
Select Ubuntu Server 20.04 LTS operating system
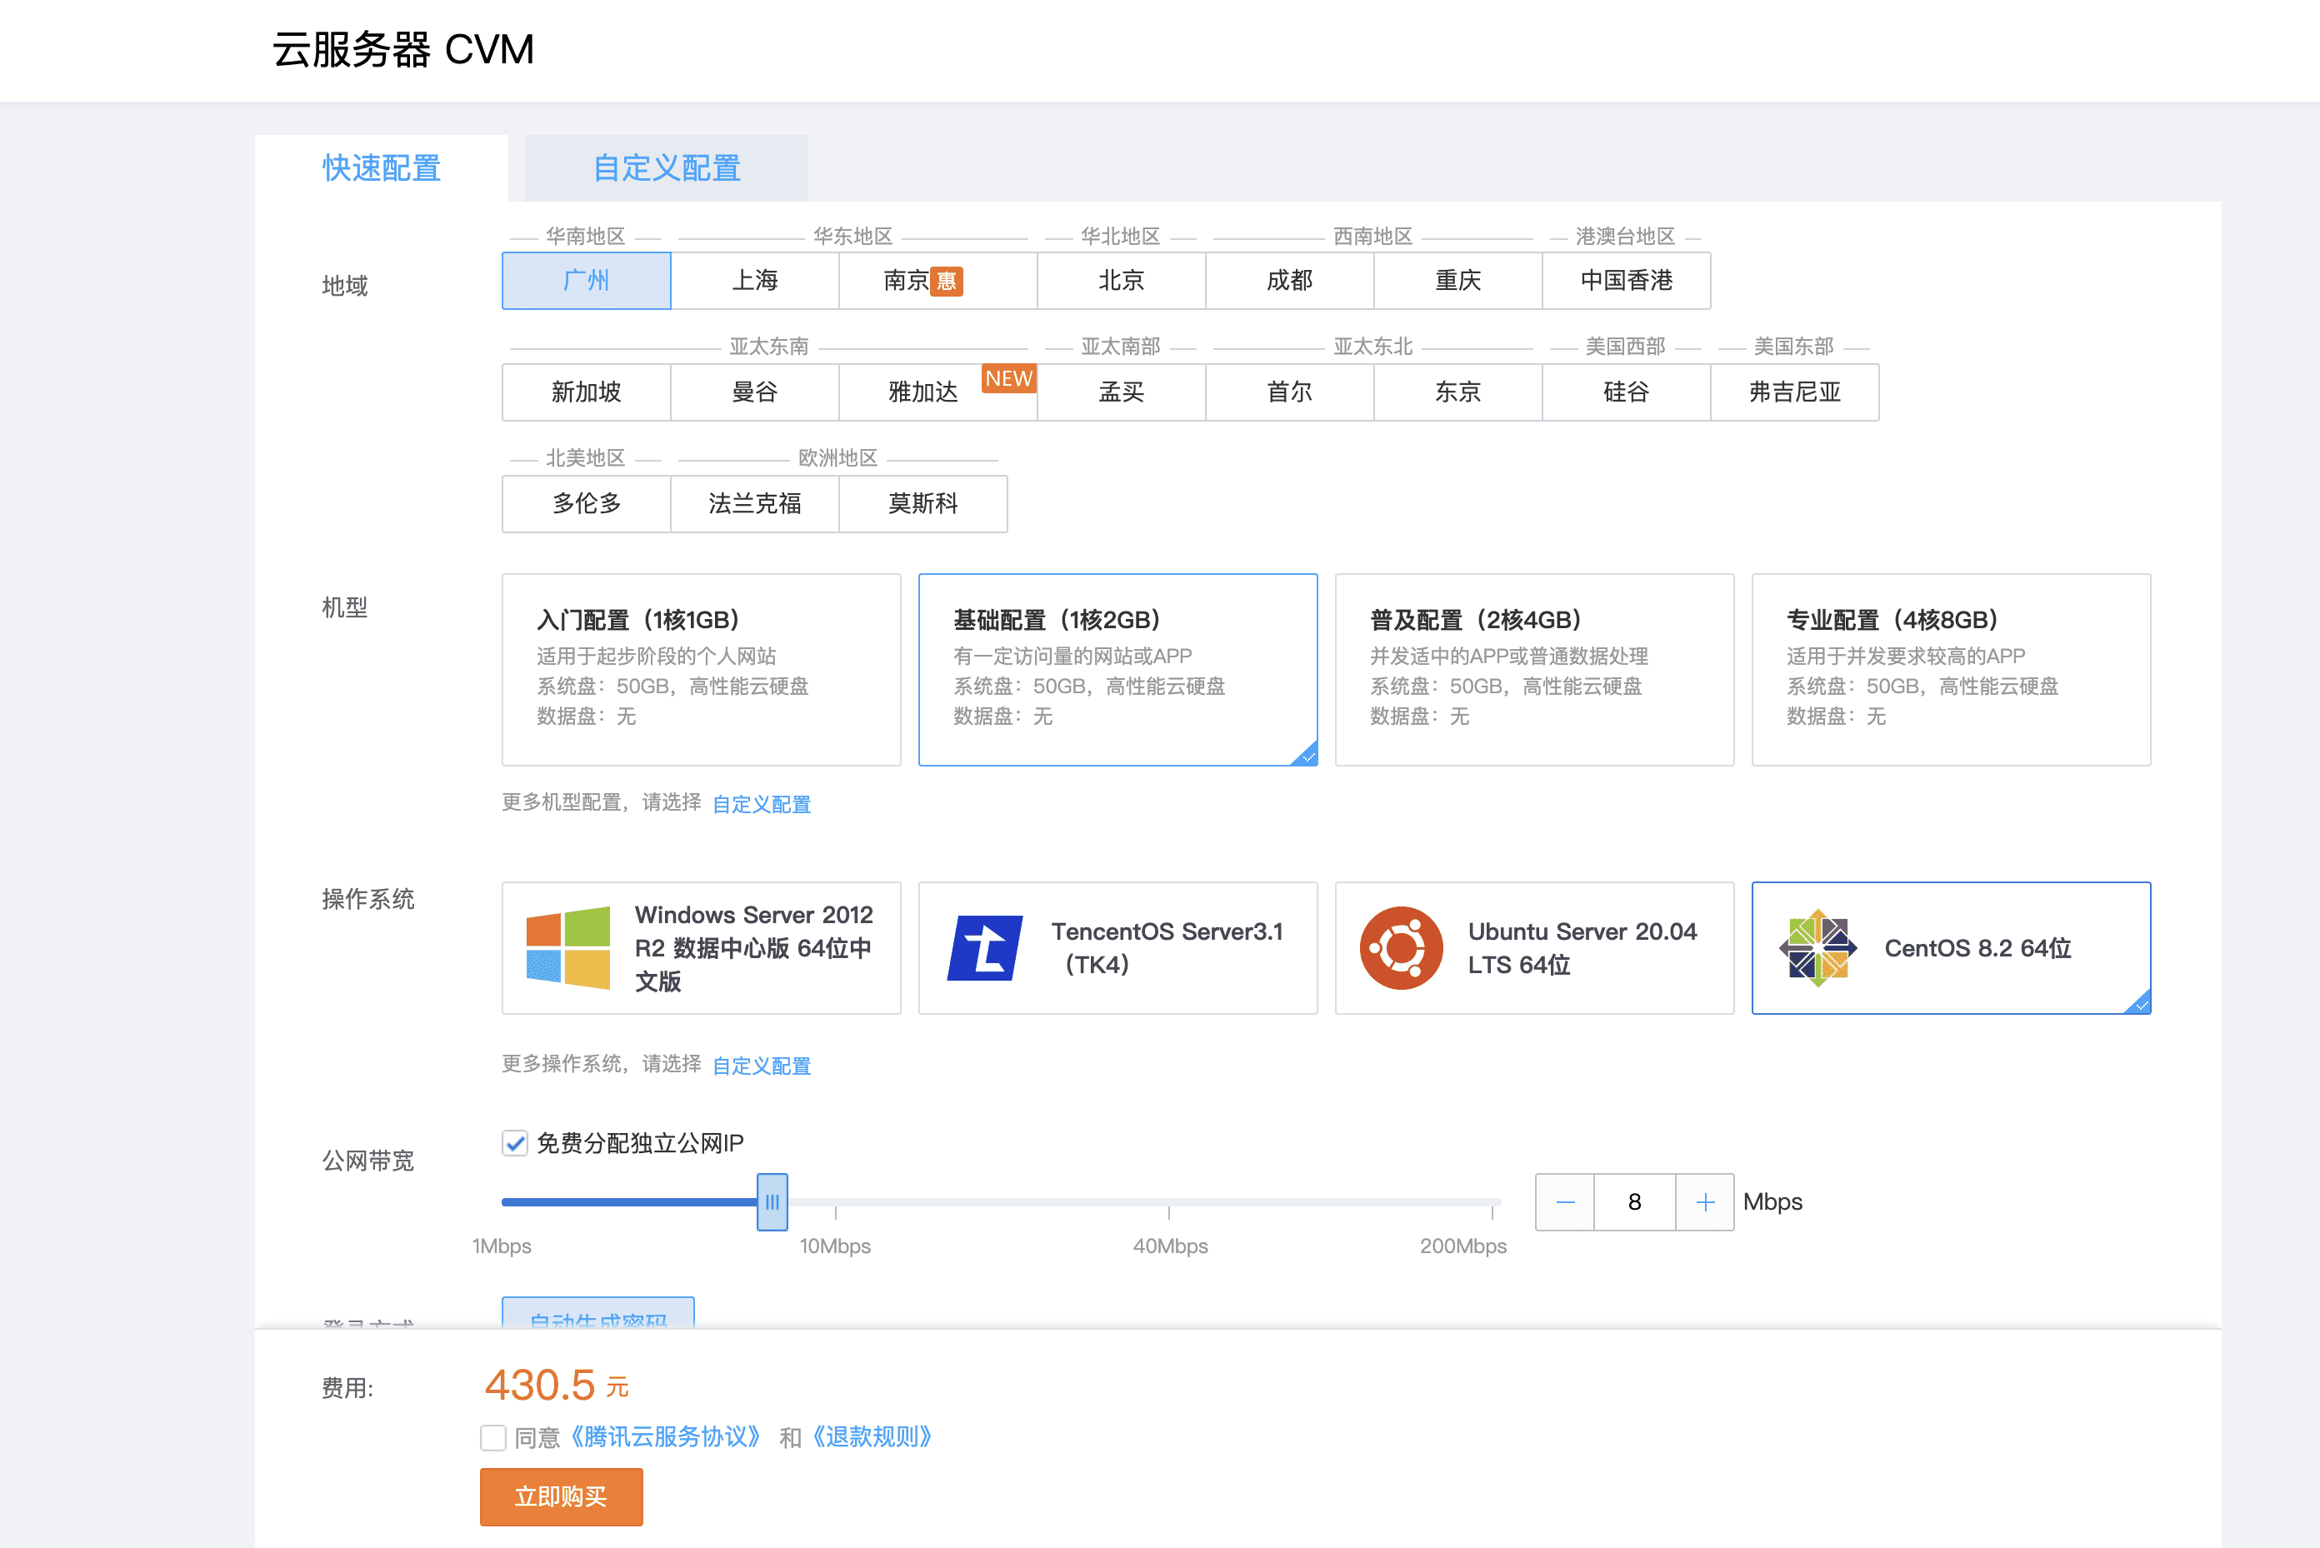(1533, 948)
